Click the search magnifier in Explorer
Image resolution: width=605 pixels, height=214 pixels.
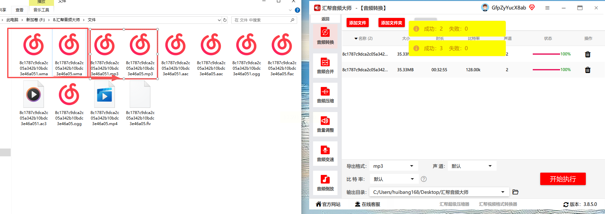292,20
